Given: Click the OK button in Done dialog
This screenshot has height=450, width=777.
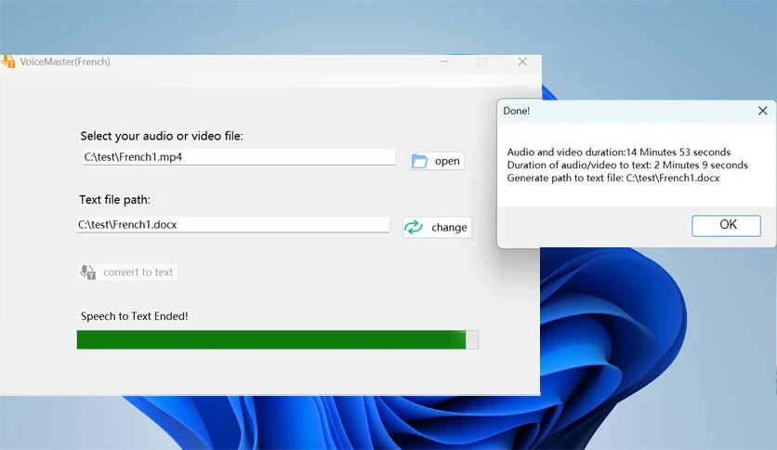Looking at the screenshot, I should (x=726, y=226).
